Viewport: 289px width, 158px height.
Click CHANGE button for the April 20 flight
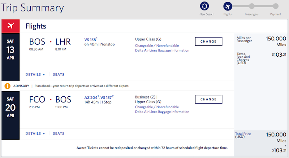[209, 99]
